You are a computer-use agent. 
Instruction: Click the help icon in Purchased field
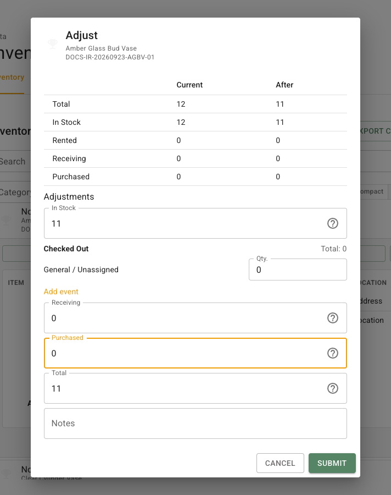pyautogui.click(x=332, y=353)
